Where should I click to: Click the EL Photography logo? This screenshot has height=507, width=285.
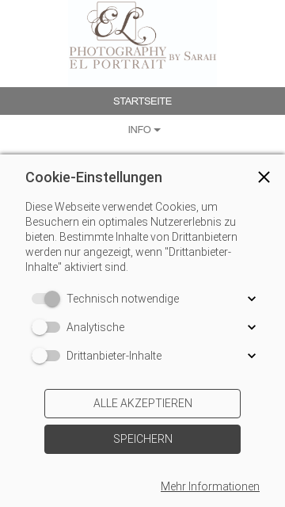(142, 35)
